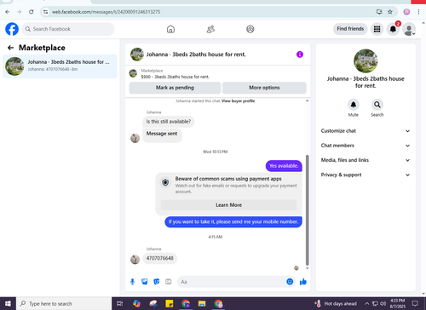Open the Windows Start button
The image size is (426, 310).
coord(8,303)
